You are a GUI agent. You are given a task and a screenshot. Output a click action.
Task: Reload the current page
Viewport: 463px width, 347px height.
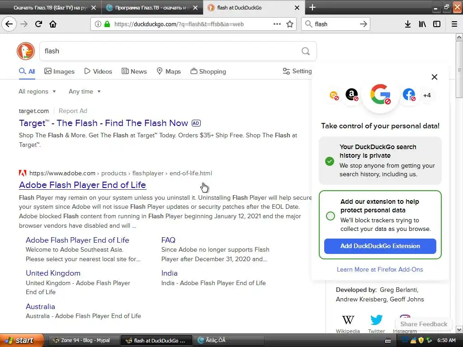pyautogui.click(x=38, y=24)
